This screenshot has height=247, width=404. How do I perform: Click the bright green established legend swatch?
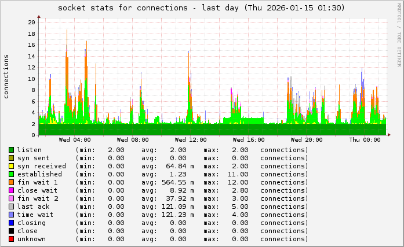(11, 174)
